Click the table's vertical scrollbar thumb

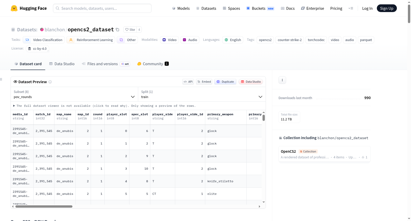tap(264, 118)
